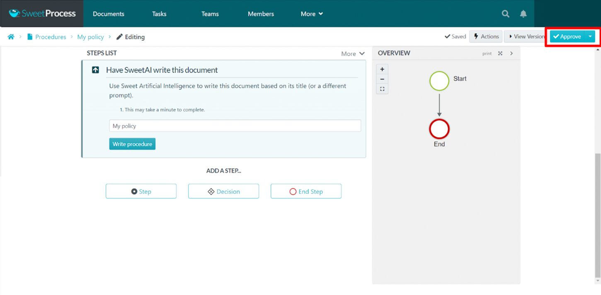Click the print link in Overview
Screen dimensions: 601x295
(x=487, y=53)
